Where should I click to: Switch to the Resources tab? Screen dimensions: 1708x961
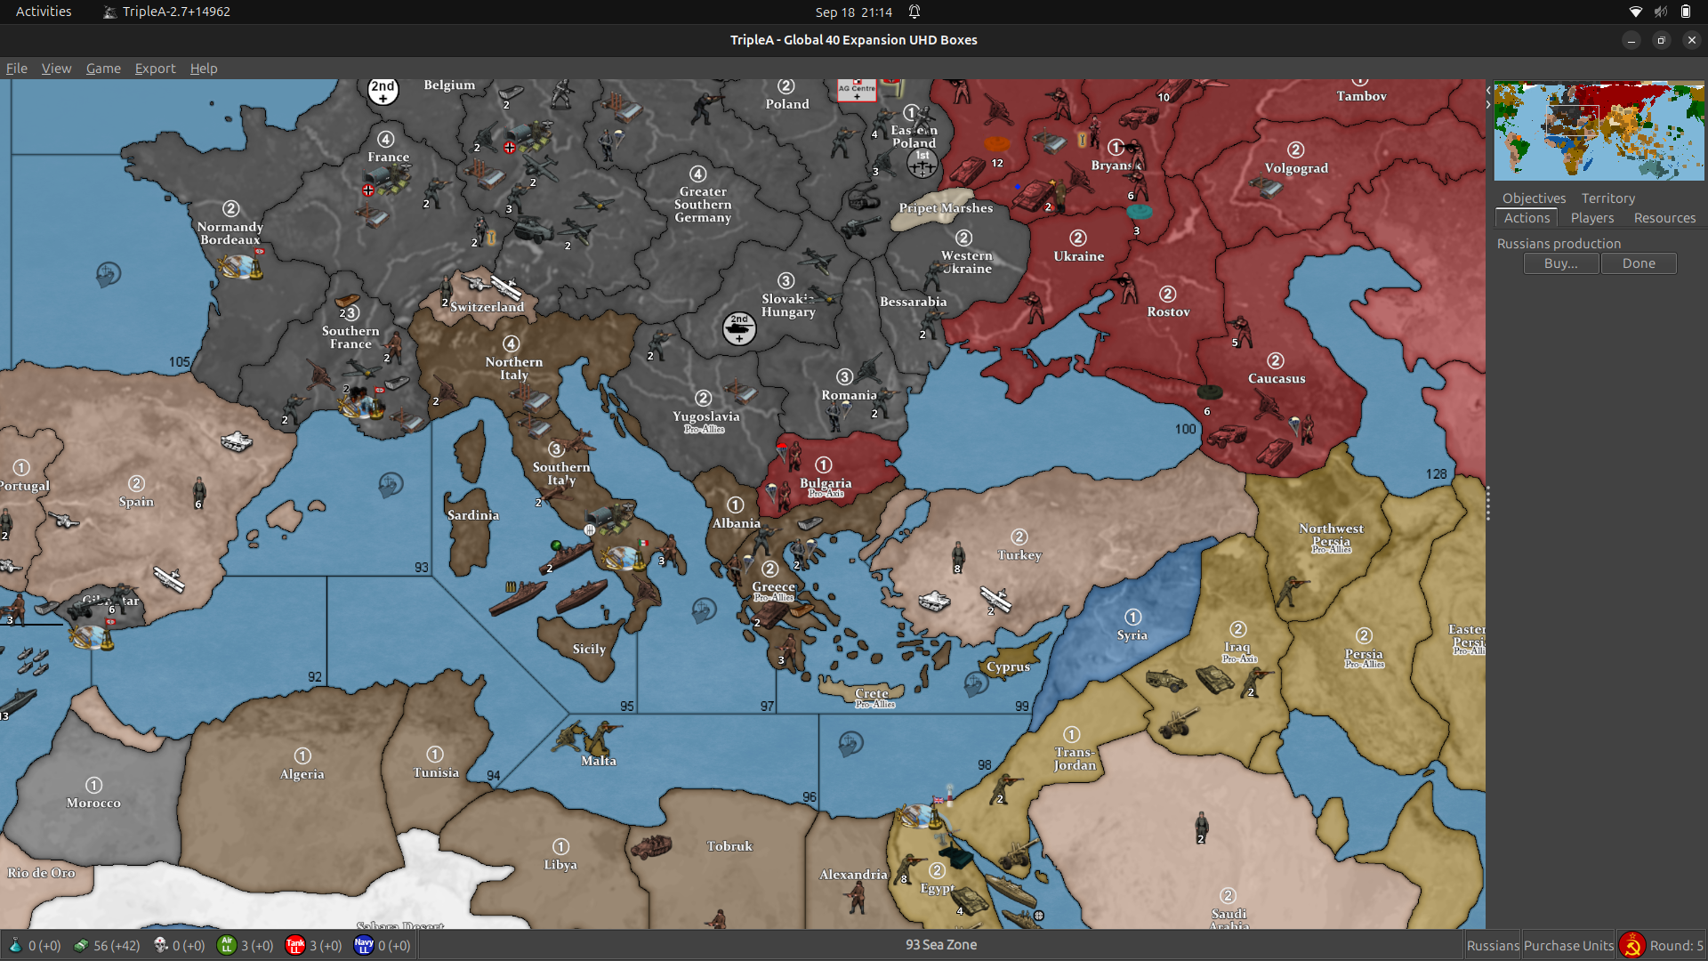pos(1664,218)
